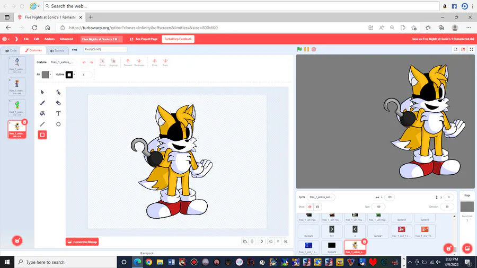This screenshot has height=268, width=477.
Task: Select the Reshape tool
Action: coord(58,92)
